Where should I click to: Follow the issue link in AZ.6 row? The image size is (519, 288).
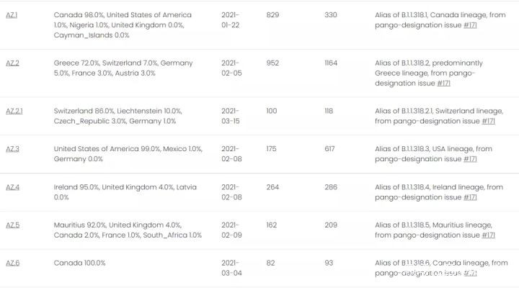470,273
